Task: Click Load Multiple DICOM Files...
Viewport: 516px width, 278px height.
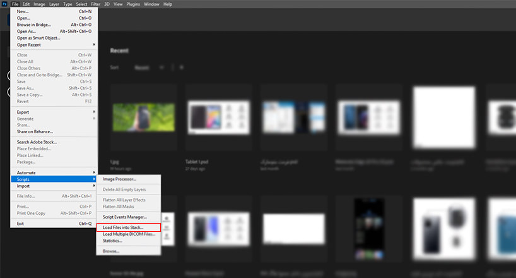Action: click(x=128, y=234)
